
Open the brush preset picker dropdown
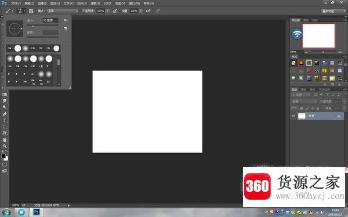click(21, 11)
